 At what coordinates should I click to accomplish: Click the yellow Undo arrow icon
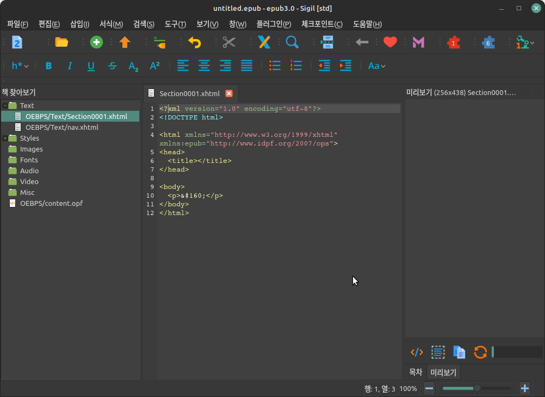tap(195, 42)
